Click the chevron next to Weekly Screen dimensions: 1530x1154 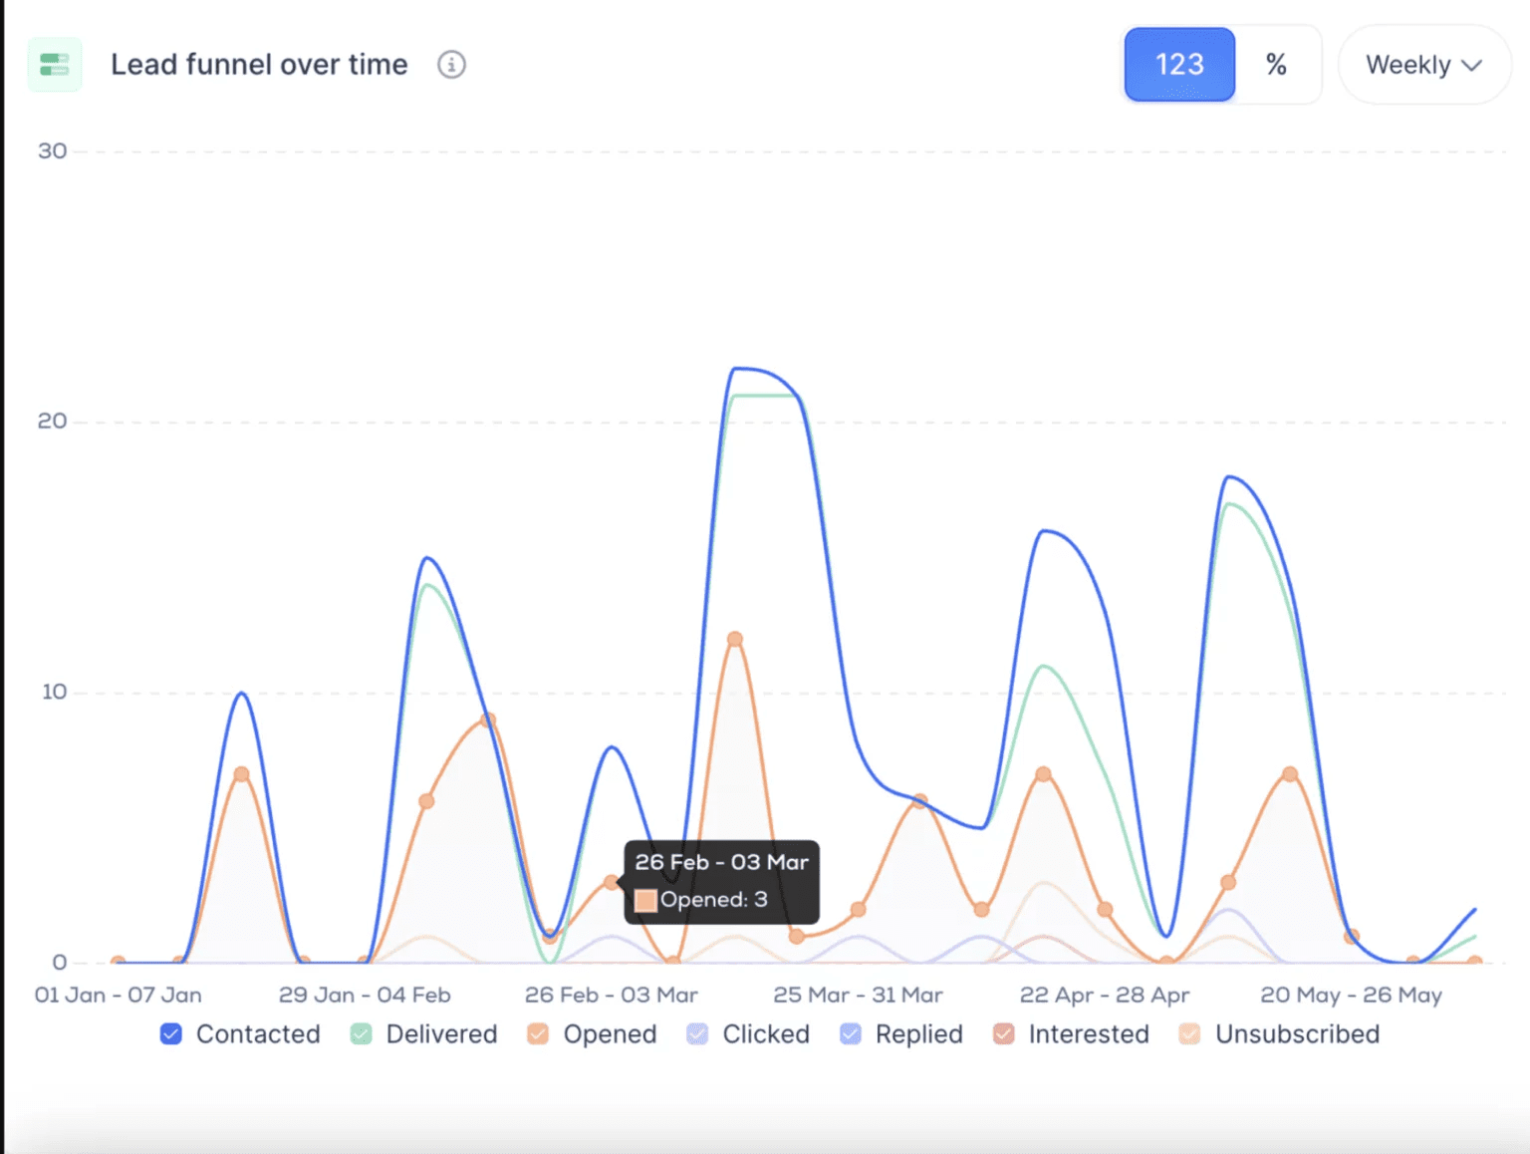tap(1472, 65)
